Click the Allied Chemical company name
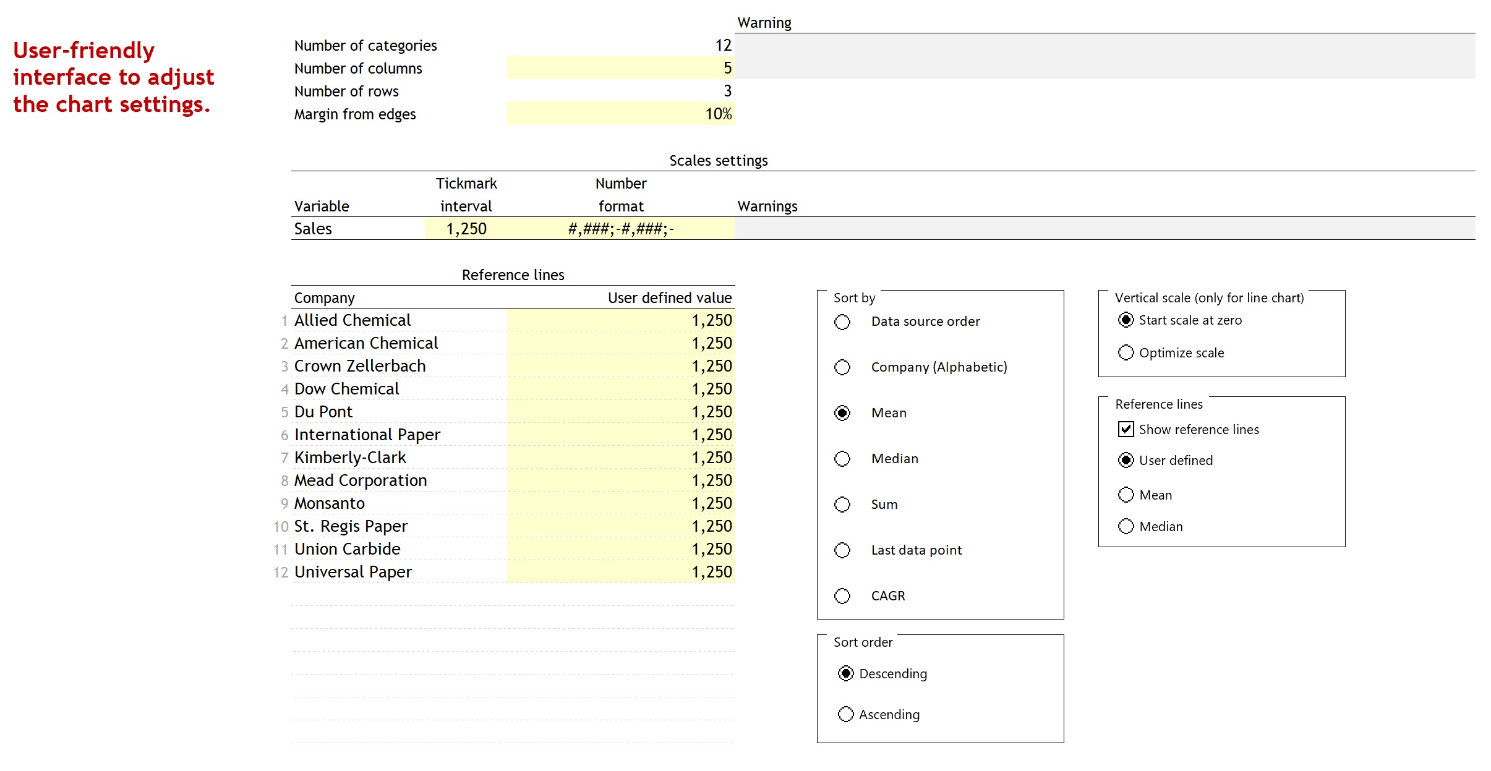 point(352,320)
